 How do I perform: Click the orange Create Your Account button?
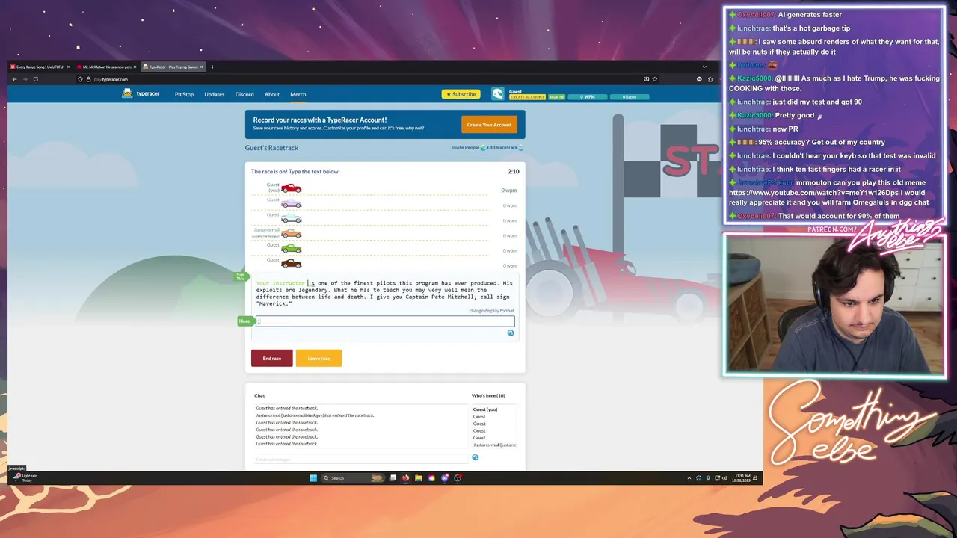point(489,125)
